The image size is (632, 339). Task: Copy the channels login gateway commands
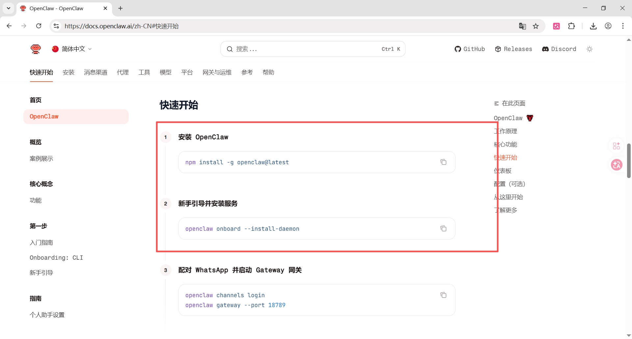pyautogui.click(x=443, y=295)
